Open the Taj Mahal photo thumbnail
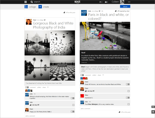The image size is (155, 118). [37, 43]
